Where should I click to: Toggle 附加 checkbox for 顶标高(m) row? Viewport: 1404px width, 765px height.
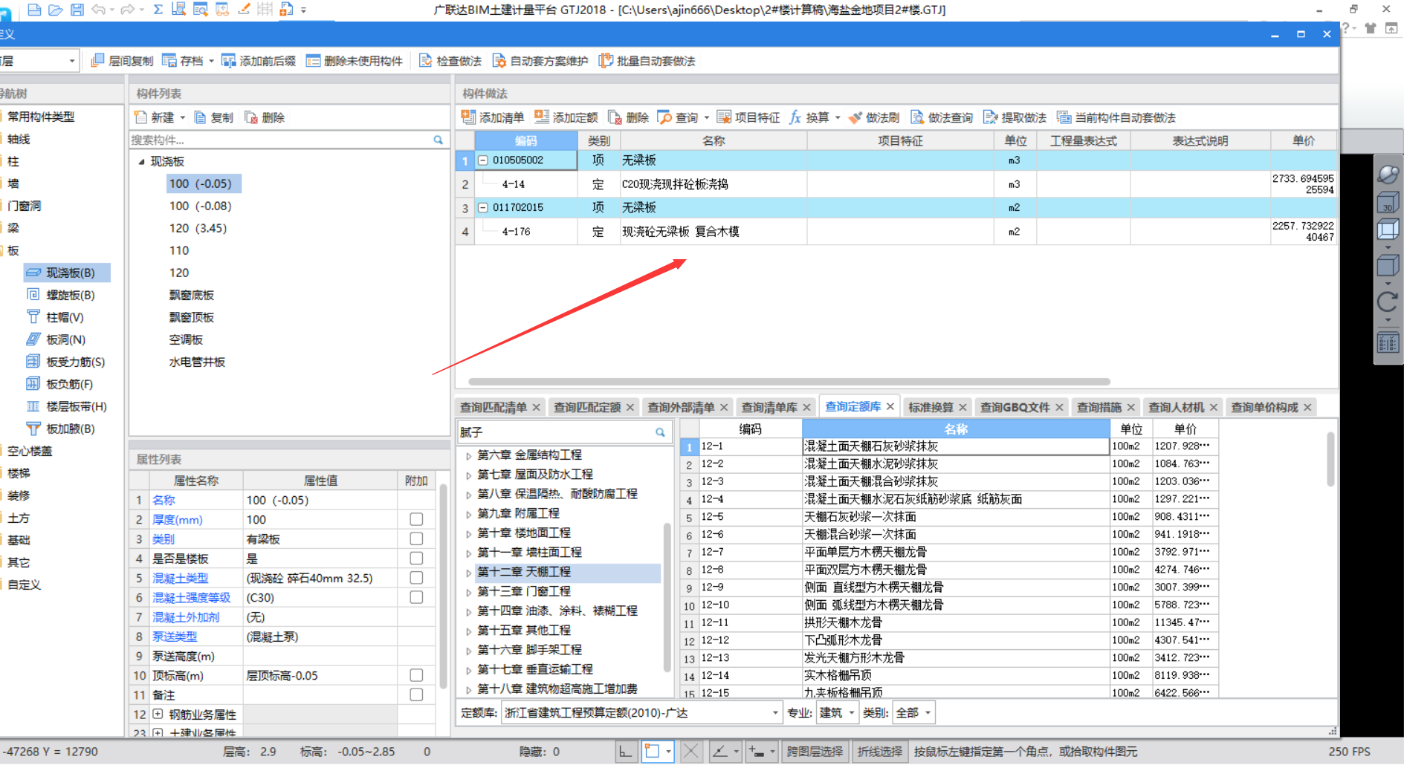coord(416,675)
